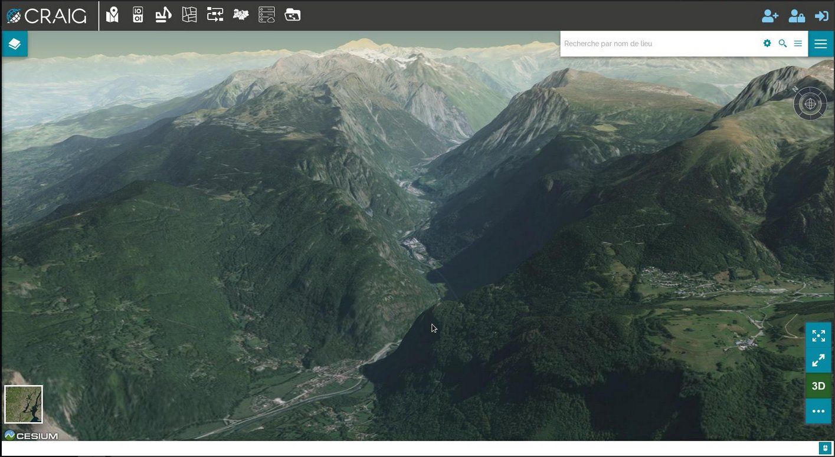Click the CRAIG logo
The height and width of the screenshot is (457, 835).
pyautogui.click(x=47, y=16)
